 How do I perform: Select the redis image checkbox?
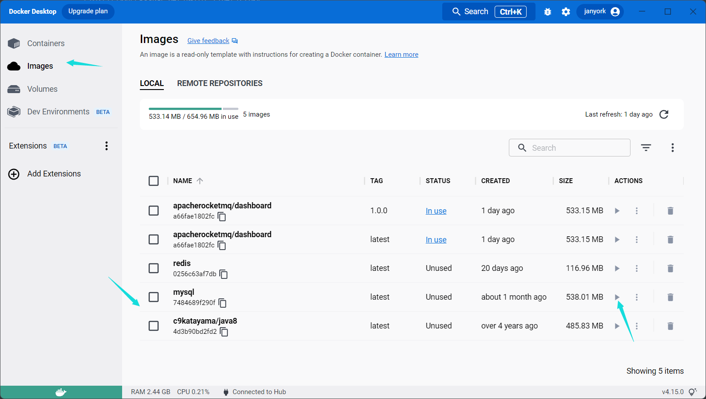point(154,268)
